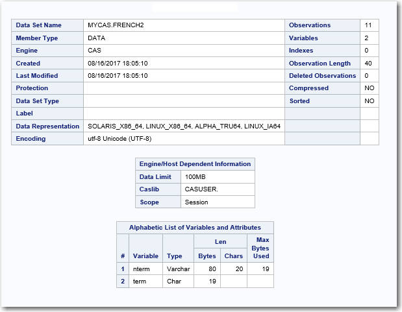Viewport: 402px width, 312px height.
Task: Select the CASUSER caslib value
Action: coord(202,189)
